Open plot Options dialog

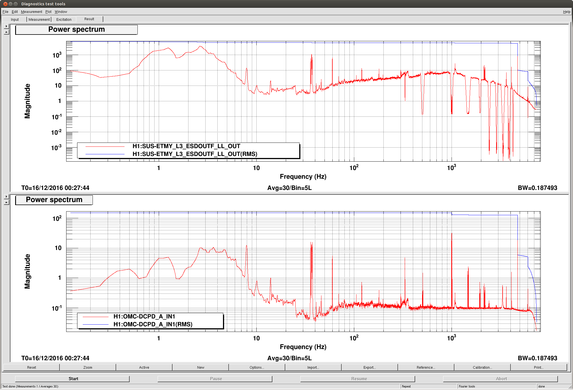[257, 367]
